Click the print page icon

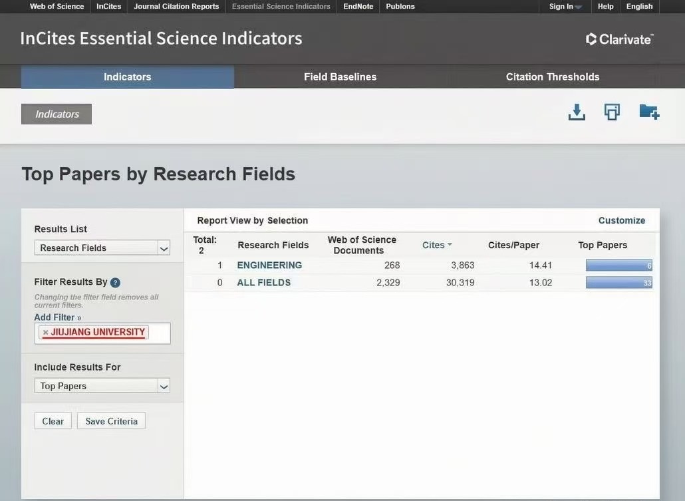612,112
